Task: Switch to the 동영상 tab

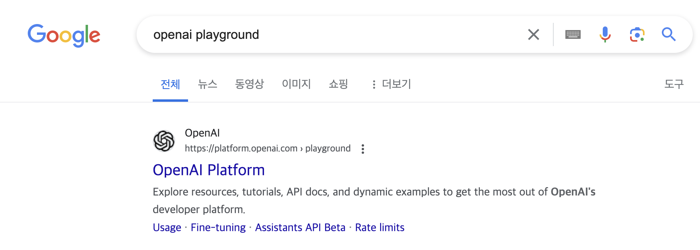Action: coord(250,84)
